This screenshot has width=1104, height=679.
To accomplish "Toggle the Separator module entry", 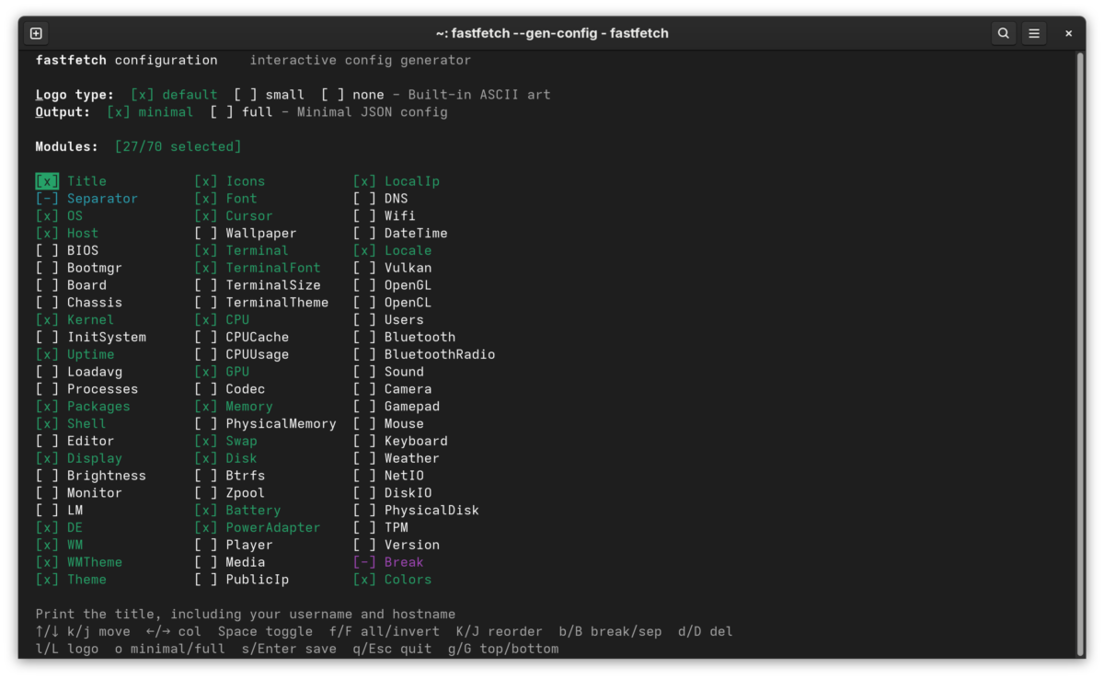I will click(86, 199).
